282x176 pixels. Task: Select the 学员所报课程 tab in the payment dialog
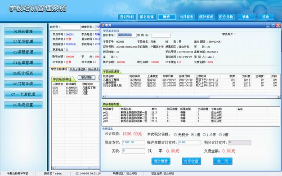click(111, 71)
